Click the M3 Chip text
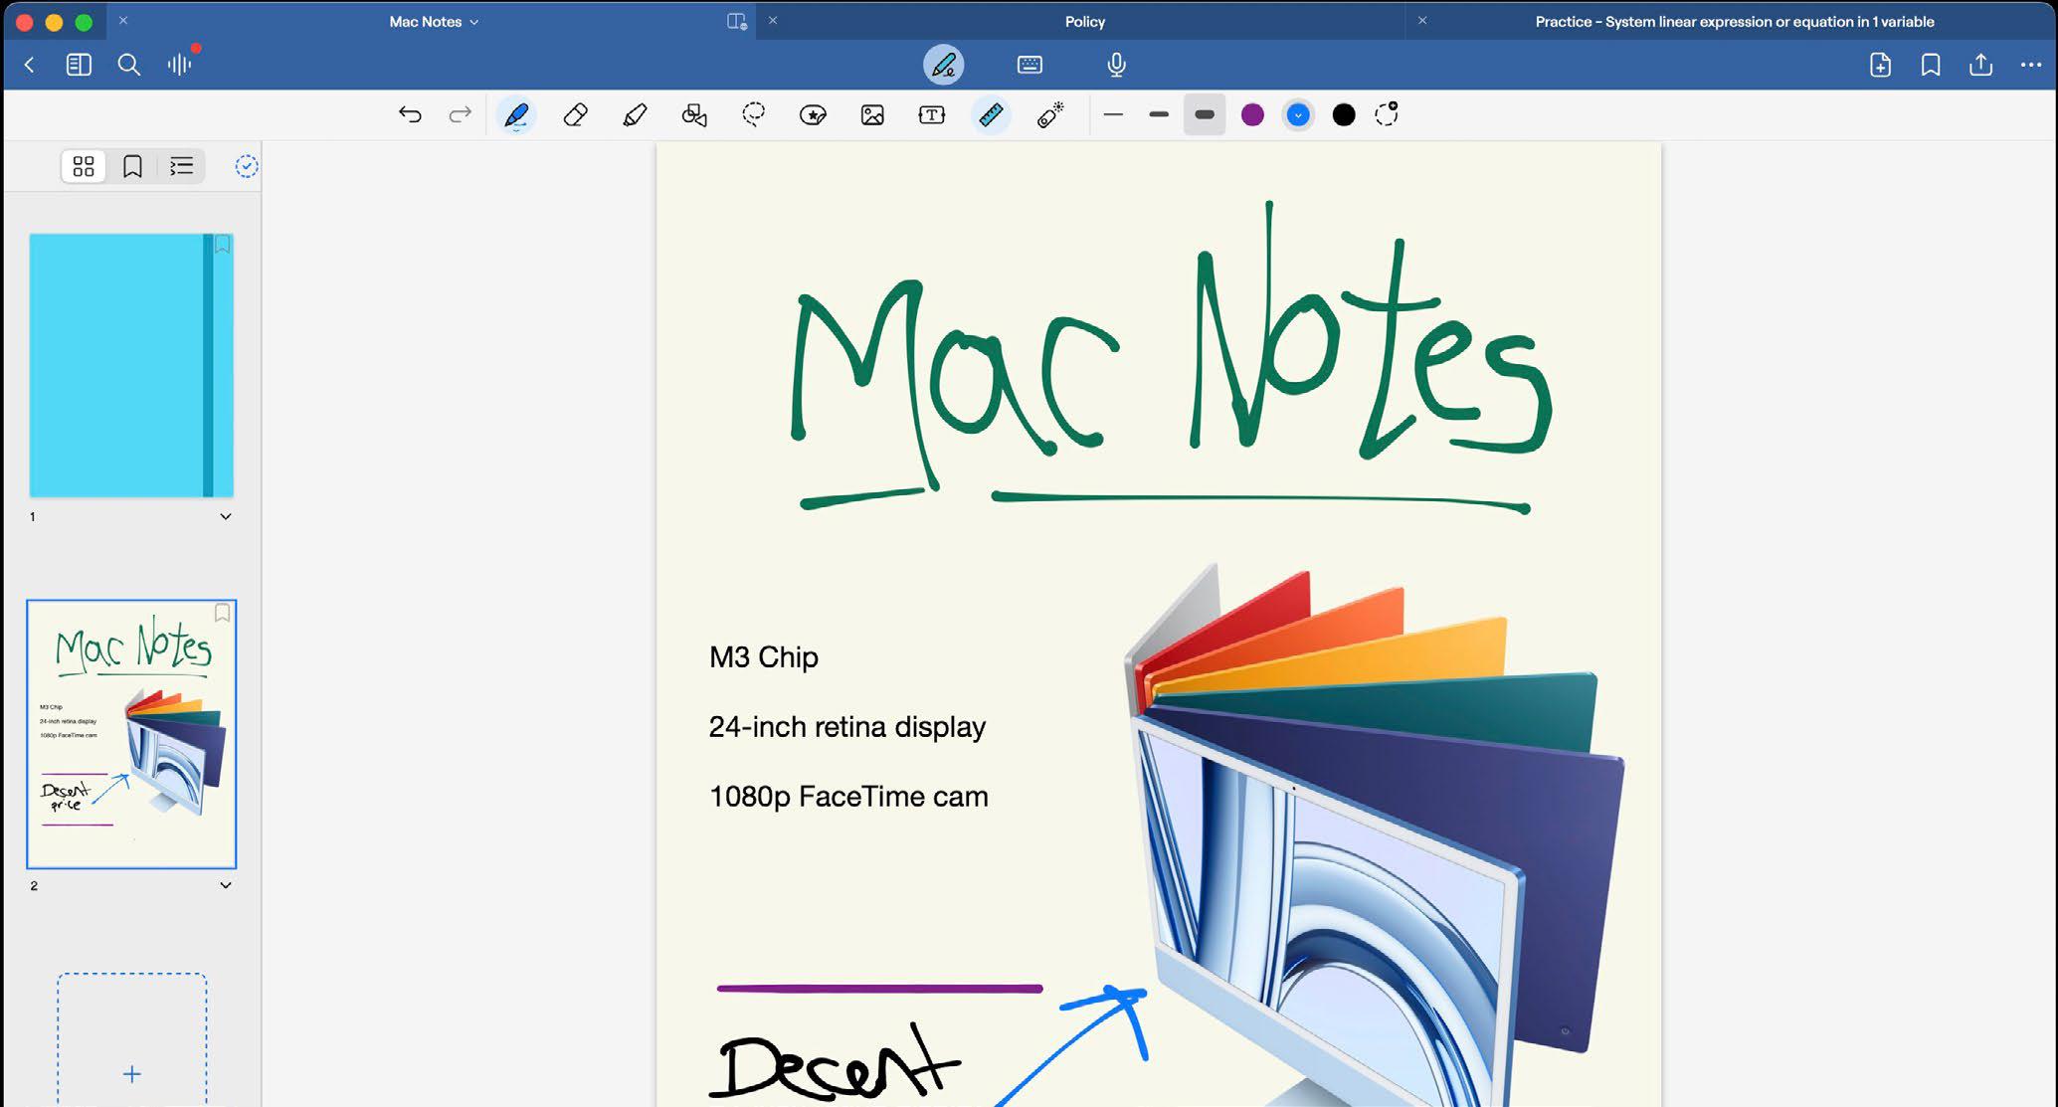2058x1107 pixels. pos(764,656)
